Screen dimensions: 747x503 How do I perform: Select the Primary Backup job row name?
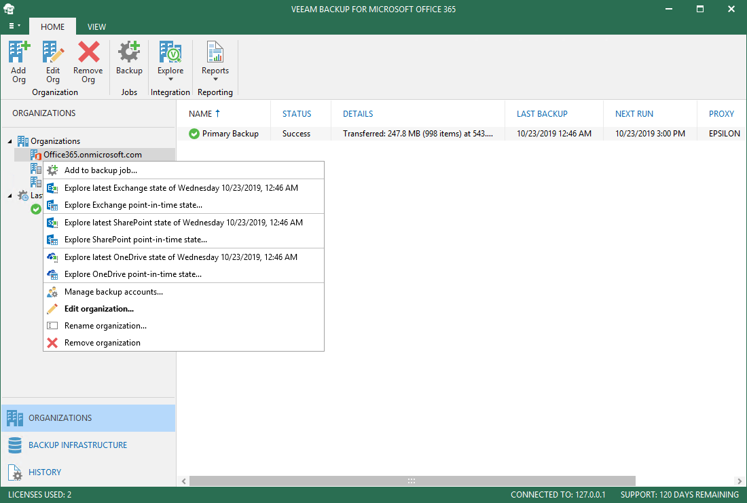tap(230, 134)
